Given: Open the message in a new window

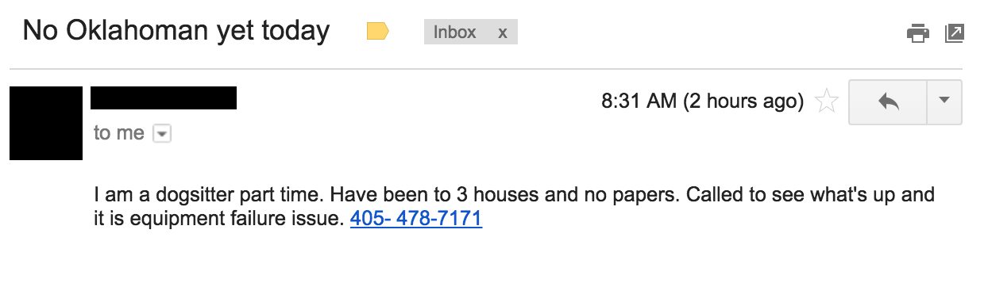Looking at the screenshot, I should [x=955, y=33].
